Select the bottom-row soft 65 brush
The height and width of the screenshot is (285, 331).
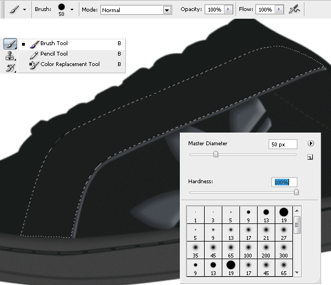[284, 268]
